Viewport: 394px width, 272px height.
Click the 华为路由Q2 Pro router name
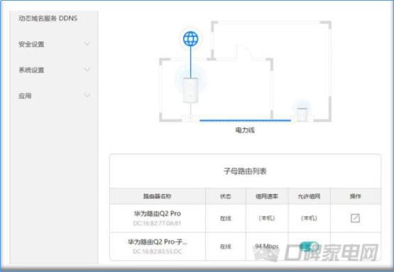pos(158,214)
